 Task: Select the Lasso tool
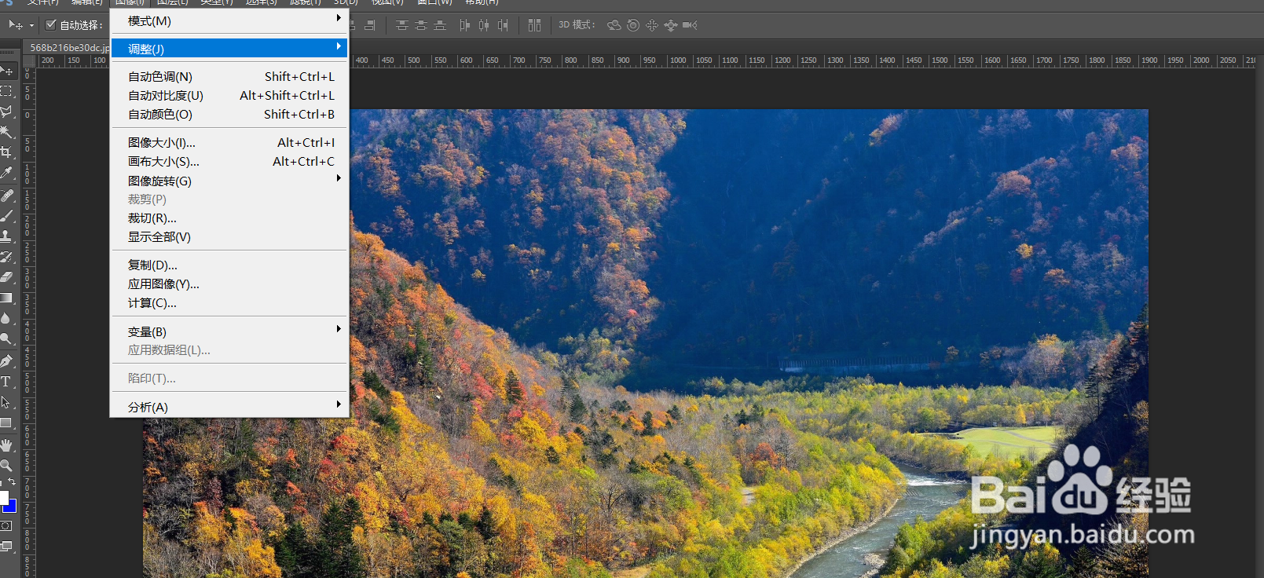pos(6,112)
